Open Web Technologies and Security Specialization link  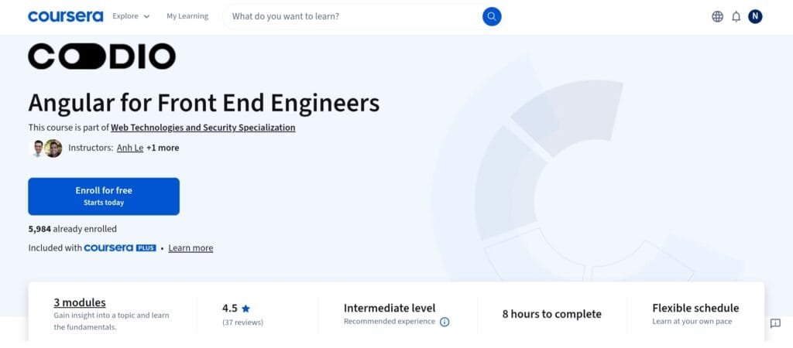(203, 128)
